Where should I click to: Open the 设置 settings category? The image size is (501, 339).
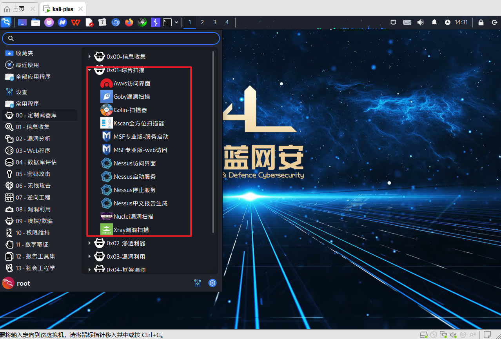click(x=40, y=92)
